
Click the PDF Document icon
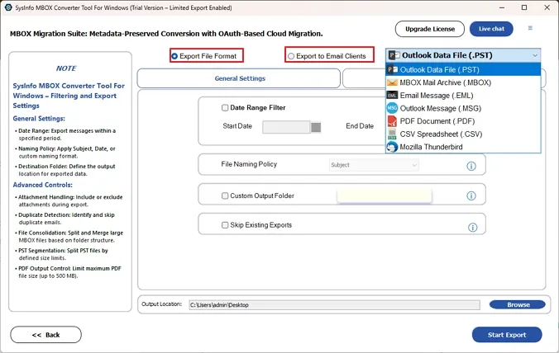click(392, 121)
